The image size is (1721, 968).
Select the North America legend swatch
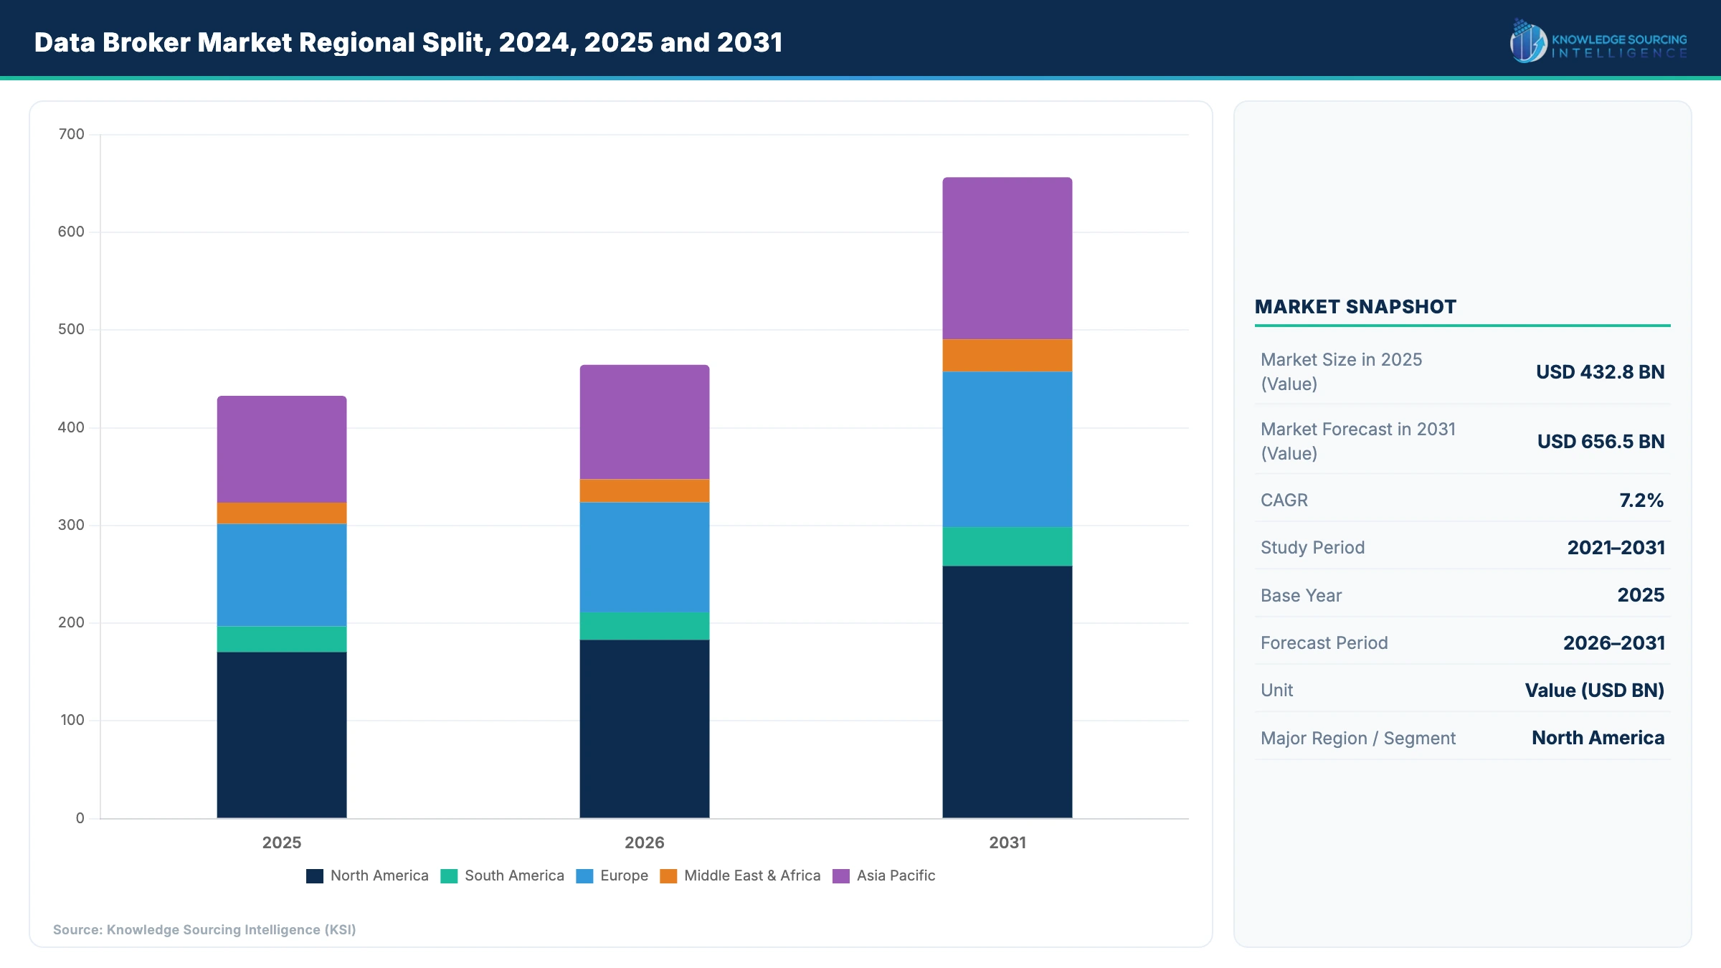[x=314, y=876]
